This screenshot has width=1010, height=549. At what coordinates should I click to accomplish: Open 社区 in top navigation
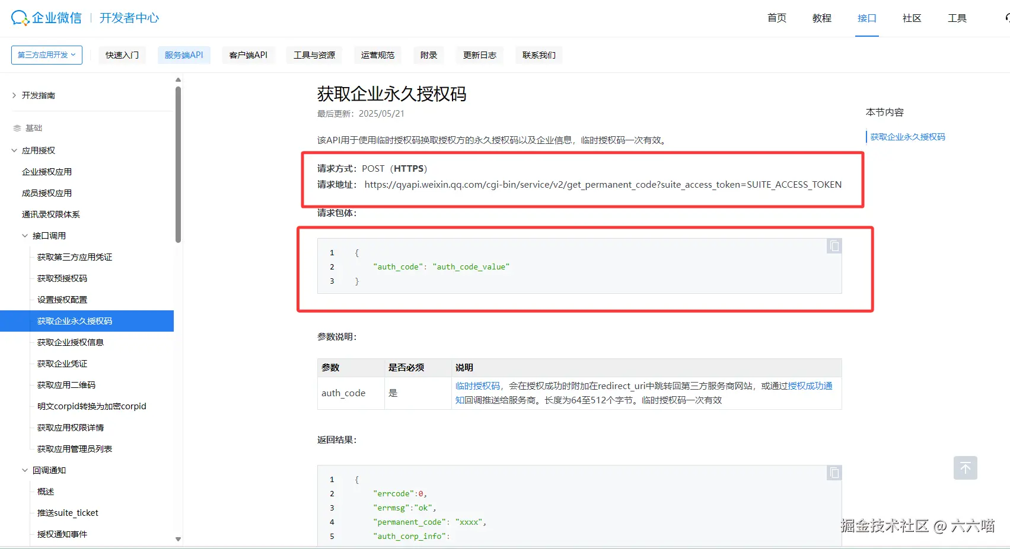click(912, 18)
